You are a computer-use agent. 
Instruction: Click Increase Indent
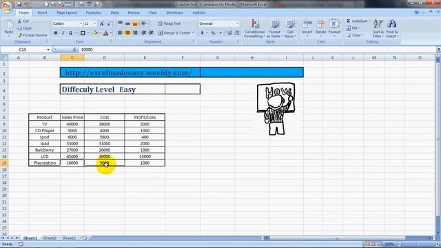pos(151,33)
